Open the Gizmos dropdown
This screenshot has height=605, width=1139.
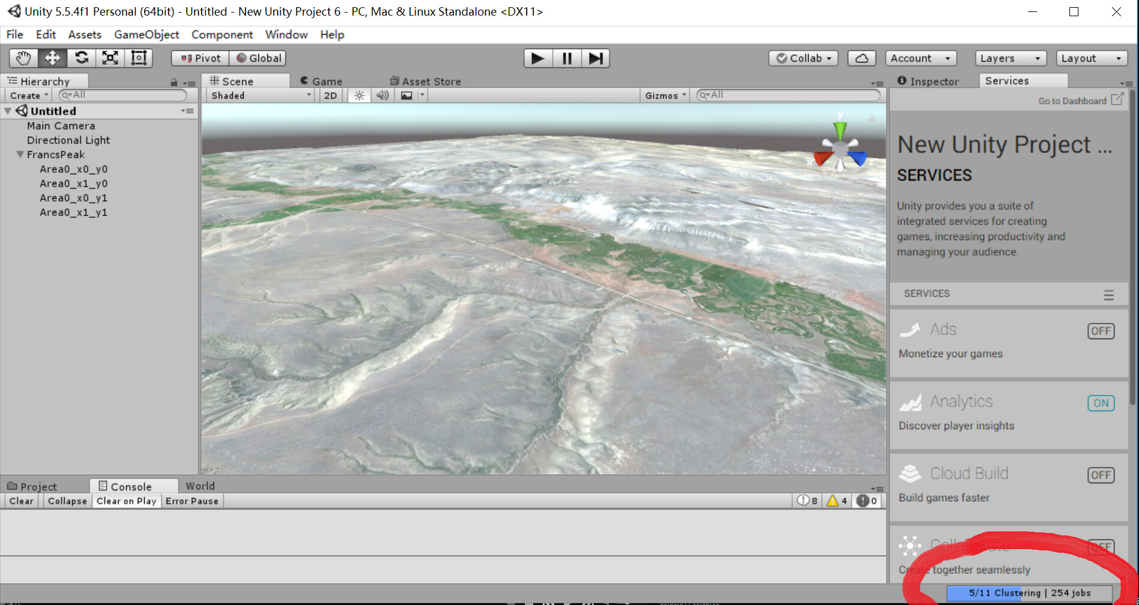point(664,95)
